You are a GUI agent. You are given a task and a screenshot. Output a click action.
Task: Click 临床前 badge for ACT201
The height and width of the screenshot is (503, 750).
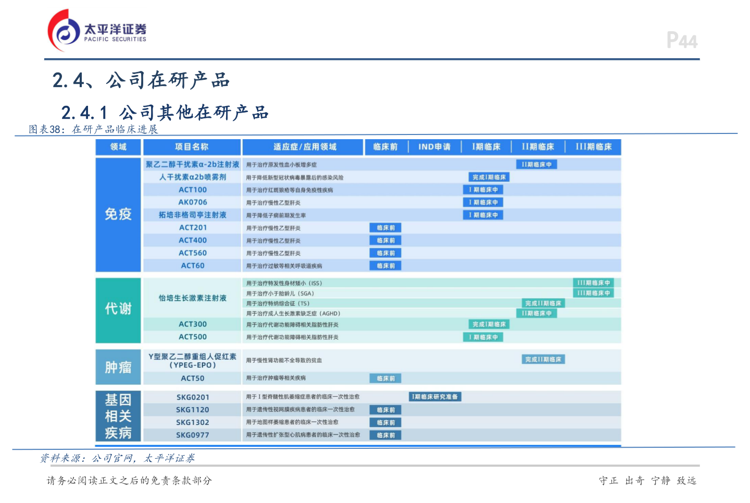point(385,227)
